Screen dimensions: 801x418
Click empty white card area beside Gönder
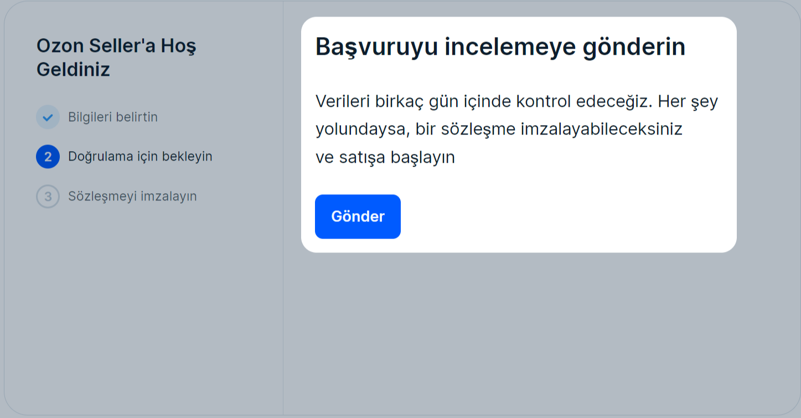(x=565, y=216)
